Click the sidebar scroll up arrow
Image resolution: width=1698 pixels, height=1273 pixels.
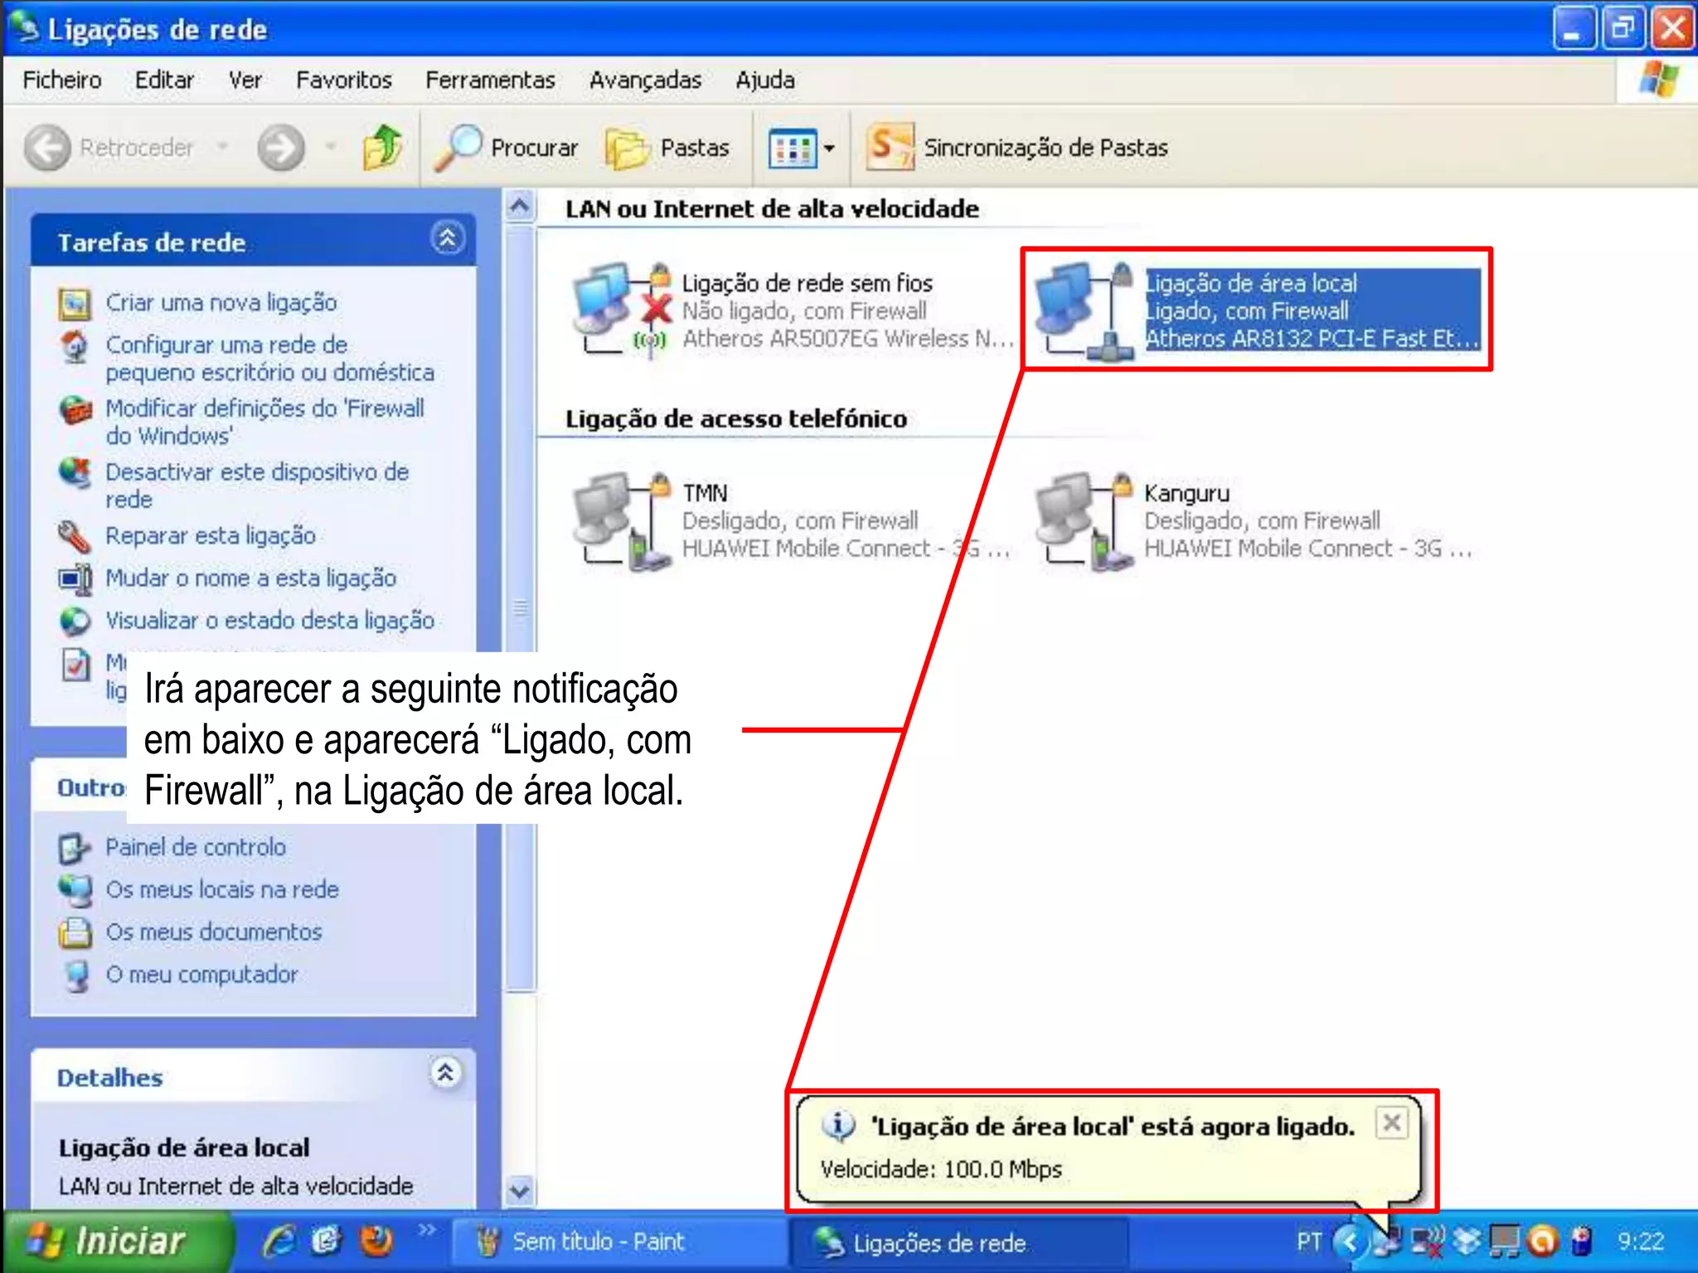click(x=520, y=205)
